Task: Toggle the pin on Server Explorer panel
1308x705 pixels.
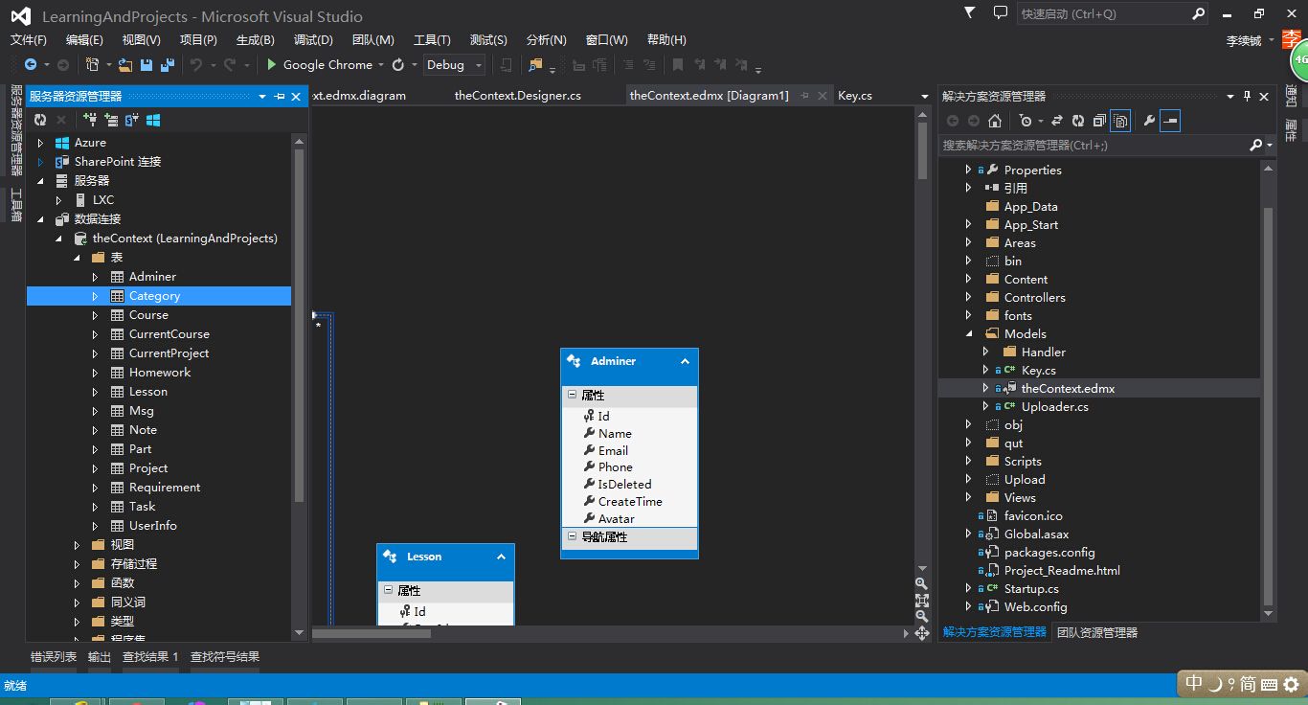Action: (280, 96)
